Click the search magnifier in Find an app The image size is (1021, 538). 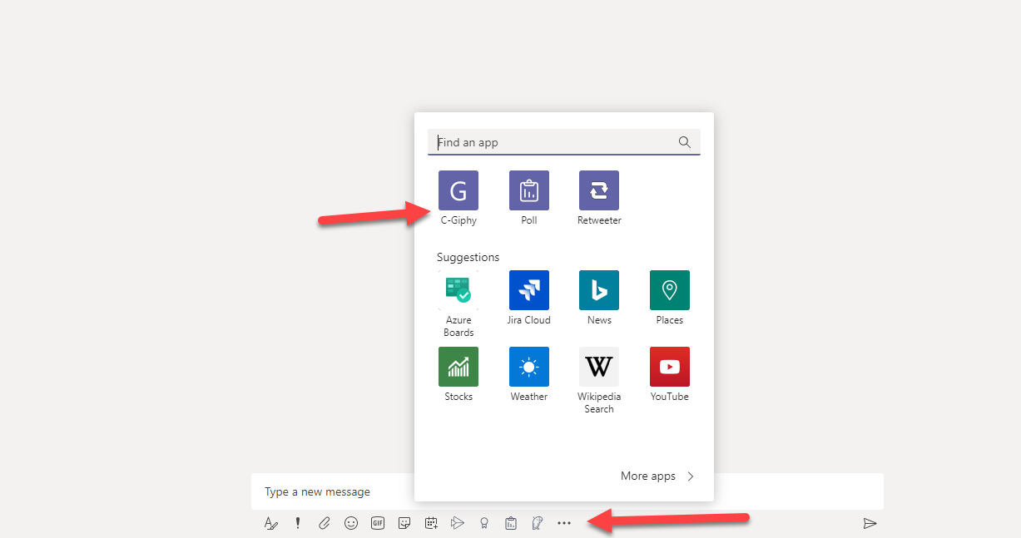pyautogui.click(x=685, y=142)
